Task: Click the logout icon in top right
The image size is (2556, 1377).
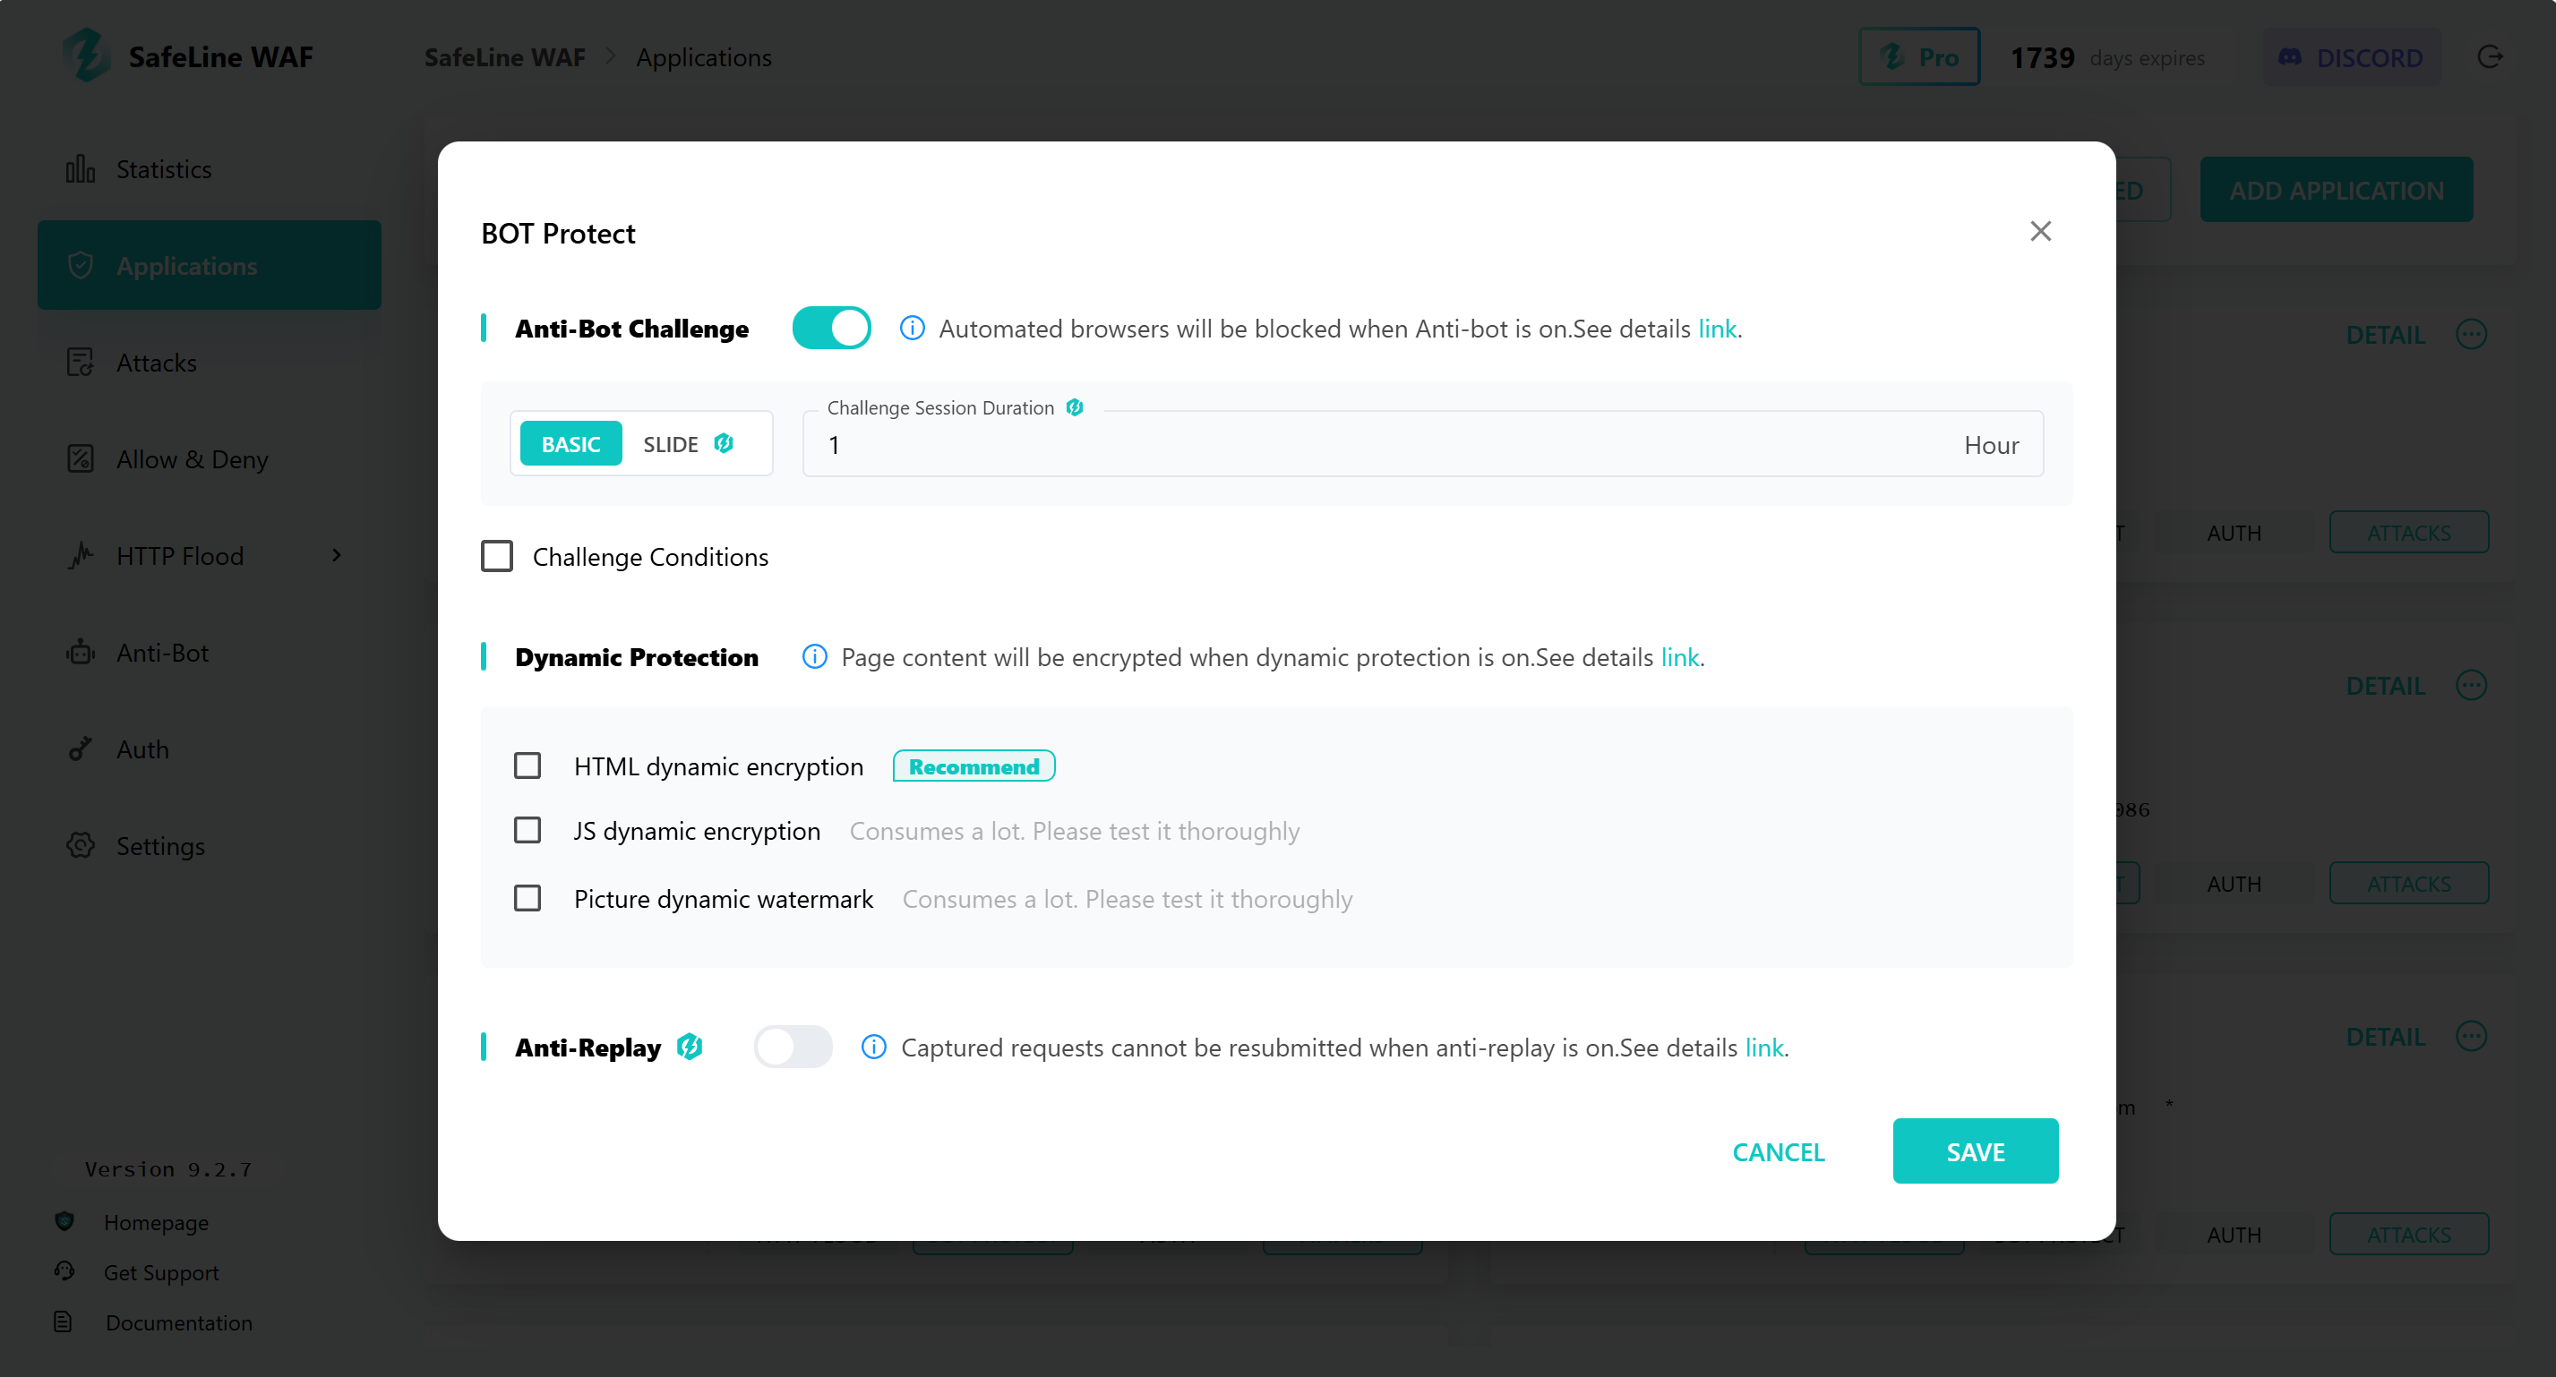Action: 2490,57
